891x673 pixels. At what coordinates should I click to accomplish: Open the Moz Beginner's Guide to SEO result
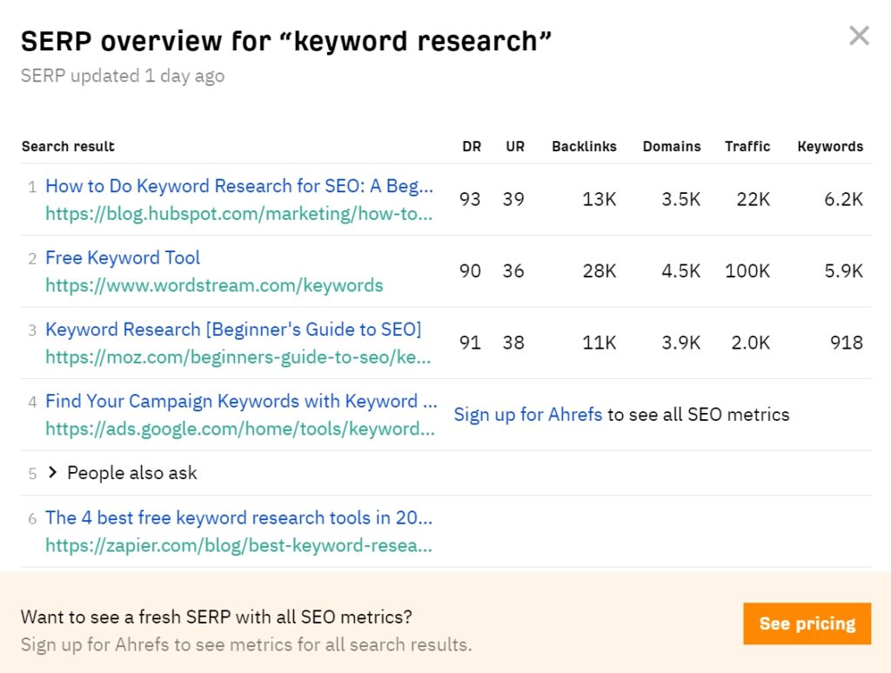click(233, 330)
